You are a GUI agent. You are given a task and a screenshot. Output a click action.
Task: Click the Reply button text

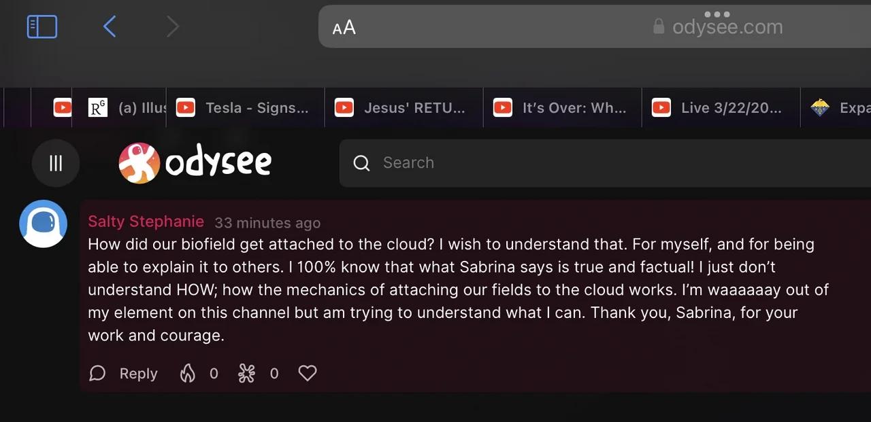click(x=138, y=373)
